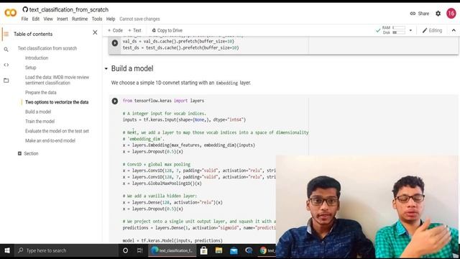Click the layers.GlobalMaxPooling1D code line
The image size is (460, 259).
[x=162, y=183]
